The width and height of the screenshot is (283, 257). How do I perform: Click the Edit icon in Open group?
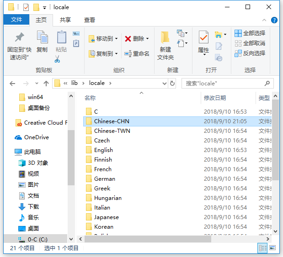tap(219, 46)
